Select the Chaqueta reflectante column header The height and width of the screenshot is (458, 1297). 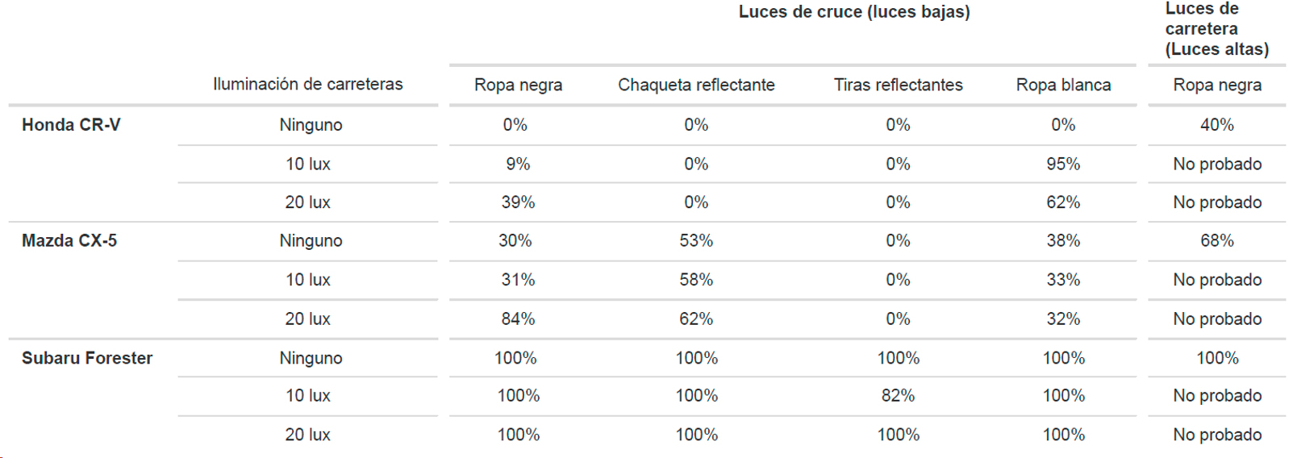pyautogui.click(x=696, y=85)
